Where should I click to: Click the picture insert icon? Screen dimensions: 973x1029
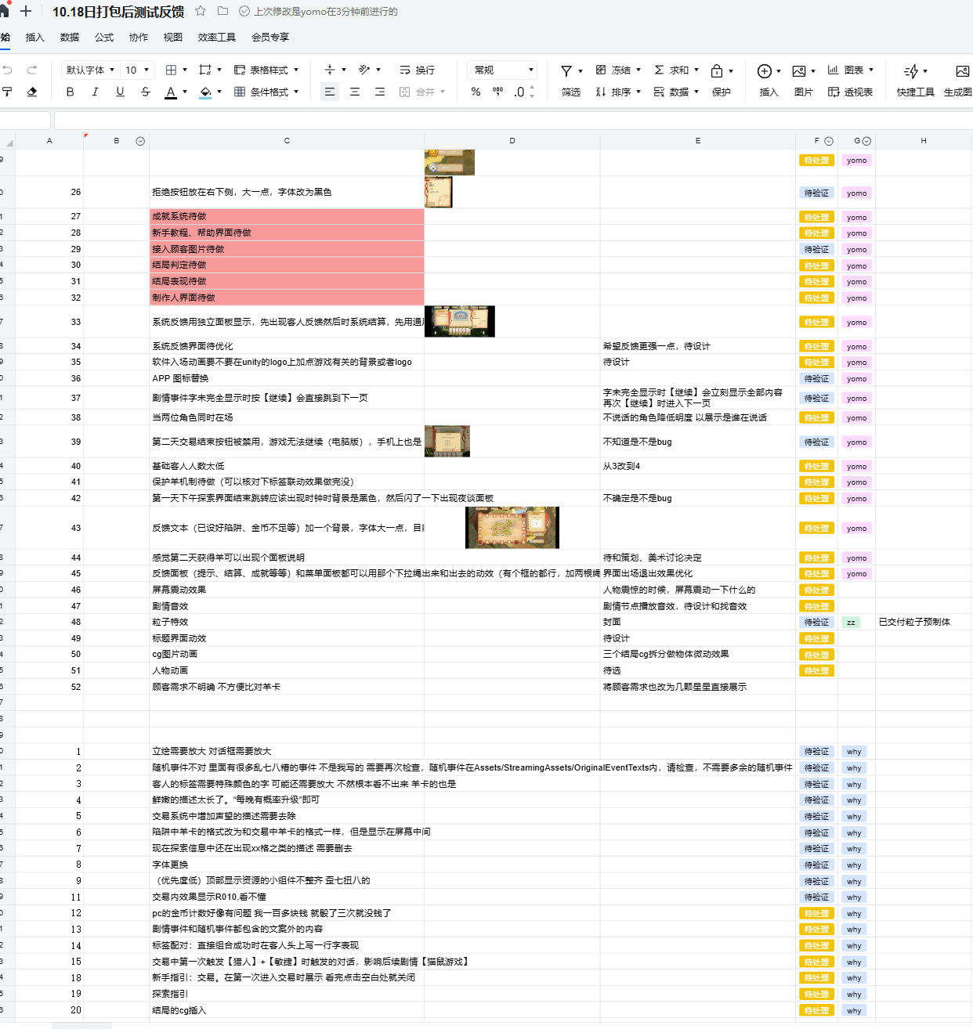point(799,70)
